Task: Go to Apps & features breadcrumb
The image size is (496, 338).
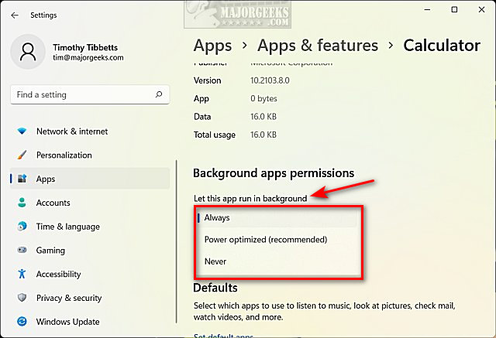Action: click(318, 46)
